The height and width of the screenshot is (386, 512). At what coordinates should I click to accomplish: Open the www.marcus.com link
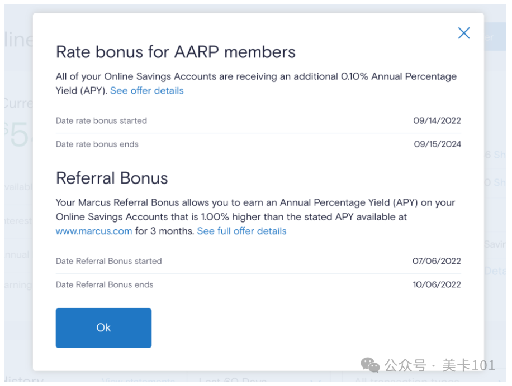(x=94, y=231)
